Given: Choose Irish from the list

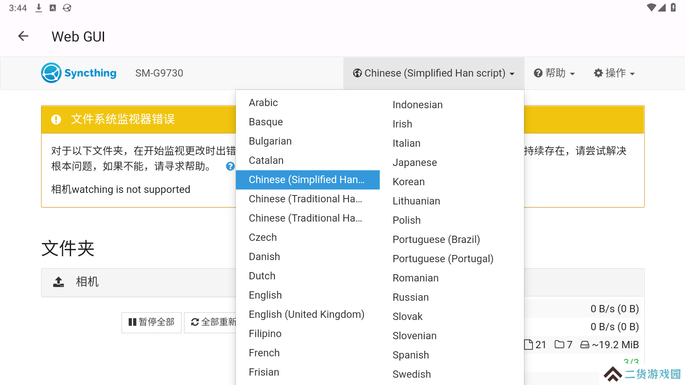Looking at the screenshot, I should [451, 124].
